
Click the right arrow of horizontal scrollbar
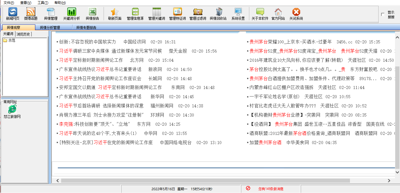click(x=389, y=180)
